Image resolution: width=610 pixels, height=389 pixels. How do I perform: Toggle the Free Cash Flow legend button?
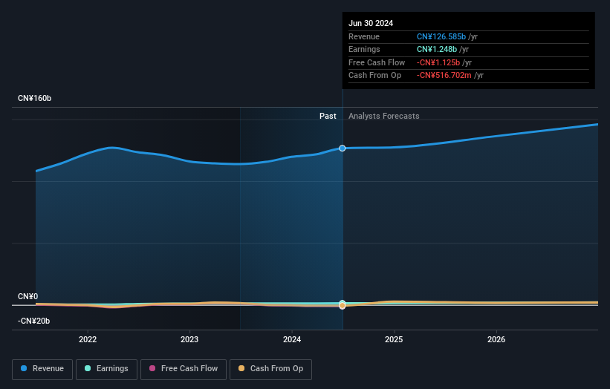184,369
